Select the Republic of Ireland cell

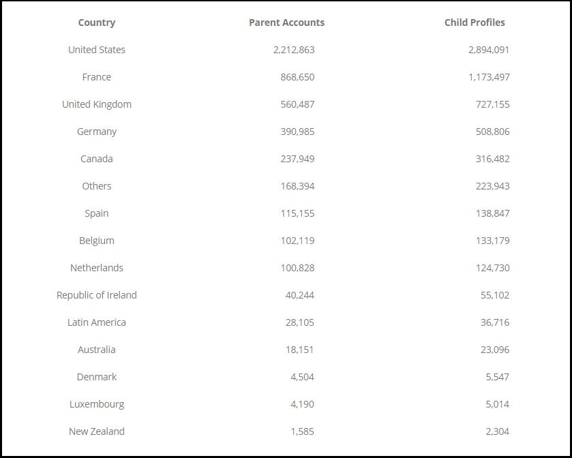click(x=97, y=295)
